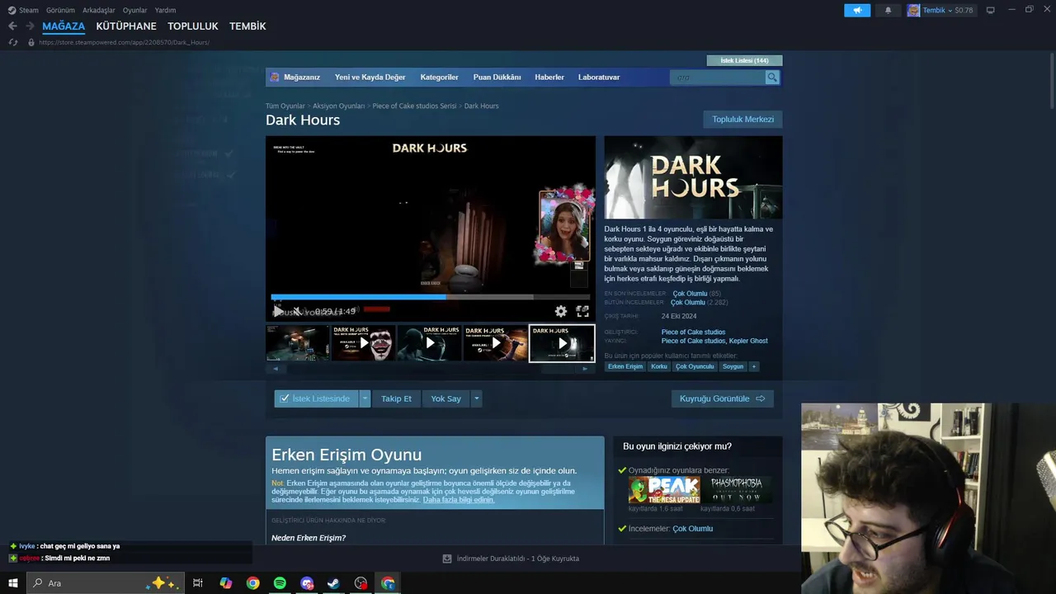Play the paused trailer
The height and width of the screenshot is (594, 1056).
tap(278, 311)
